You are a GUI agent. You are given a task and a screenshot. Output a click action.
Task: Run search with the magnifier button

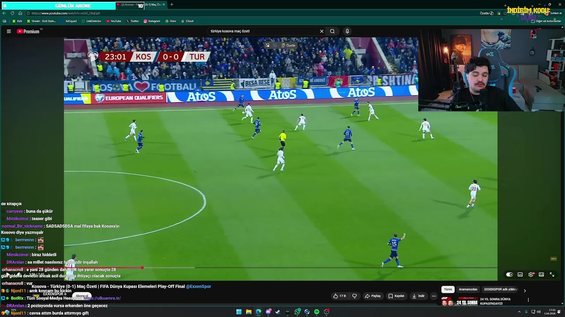point(332,31)
